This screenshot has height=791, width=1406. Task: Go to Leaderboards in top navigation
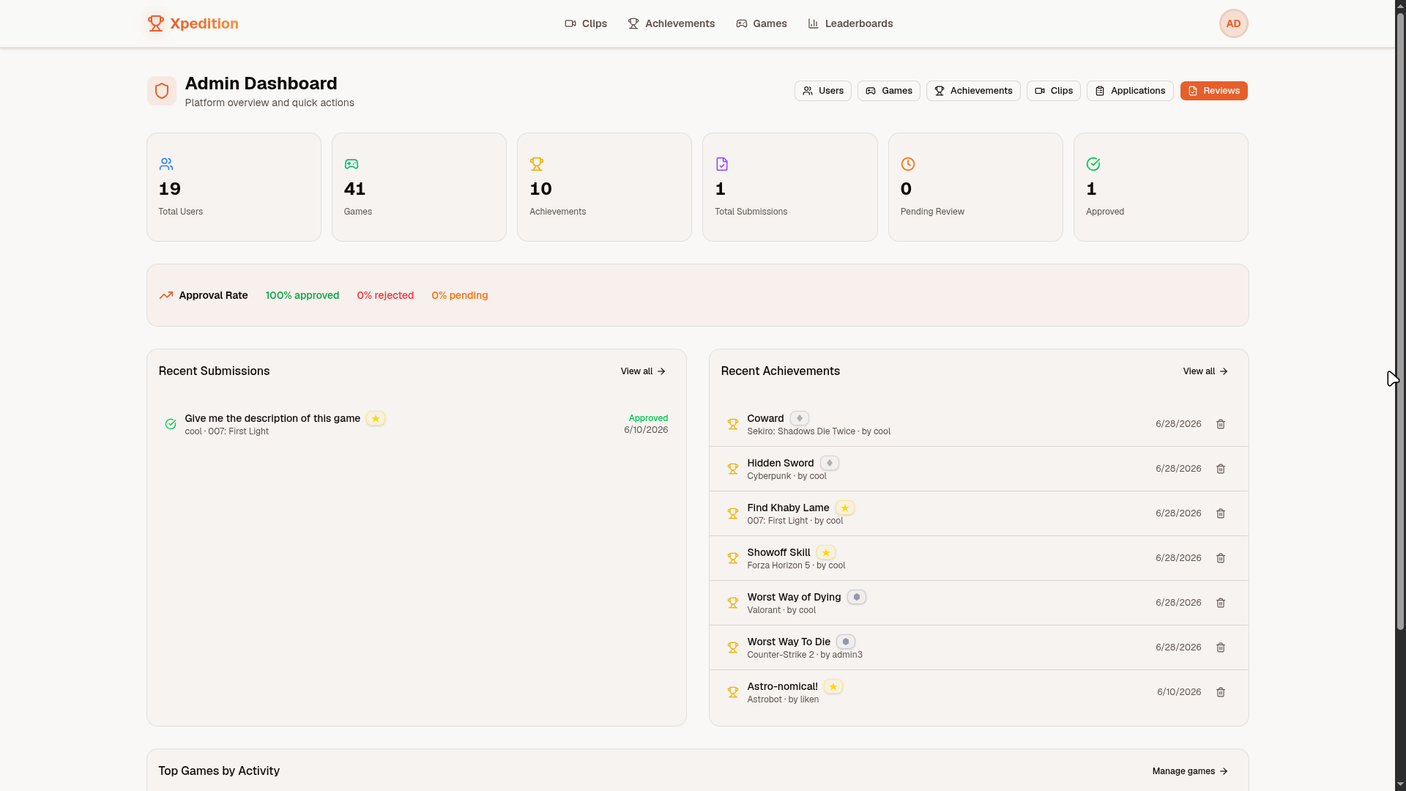850,23
